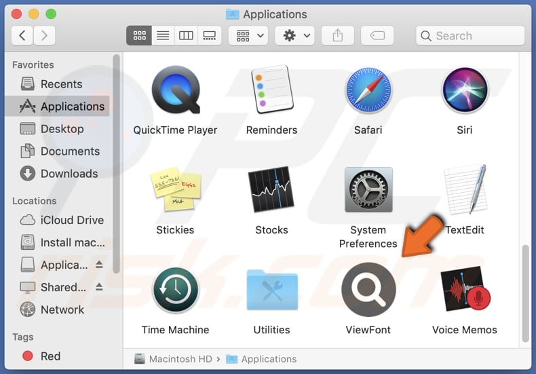Select the Stocks app icon
536x374 pixels.
(x=271, y=189)
